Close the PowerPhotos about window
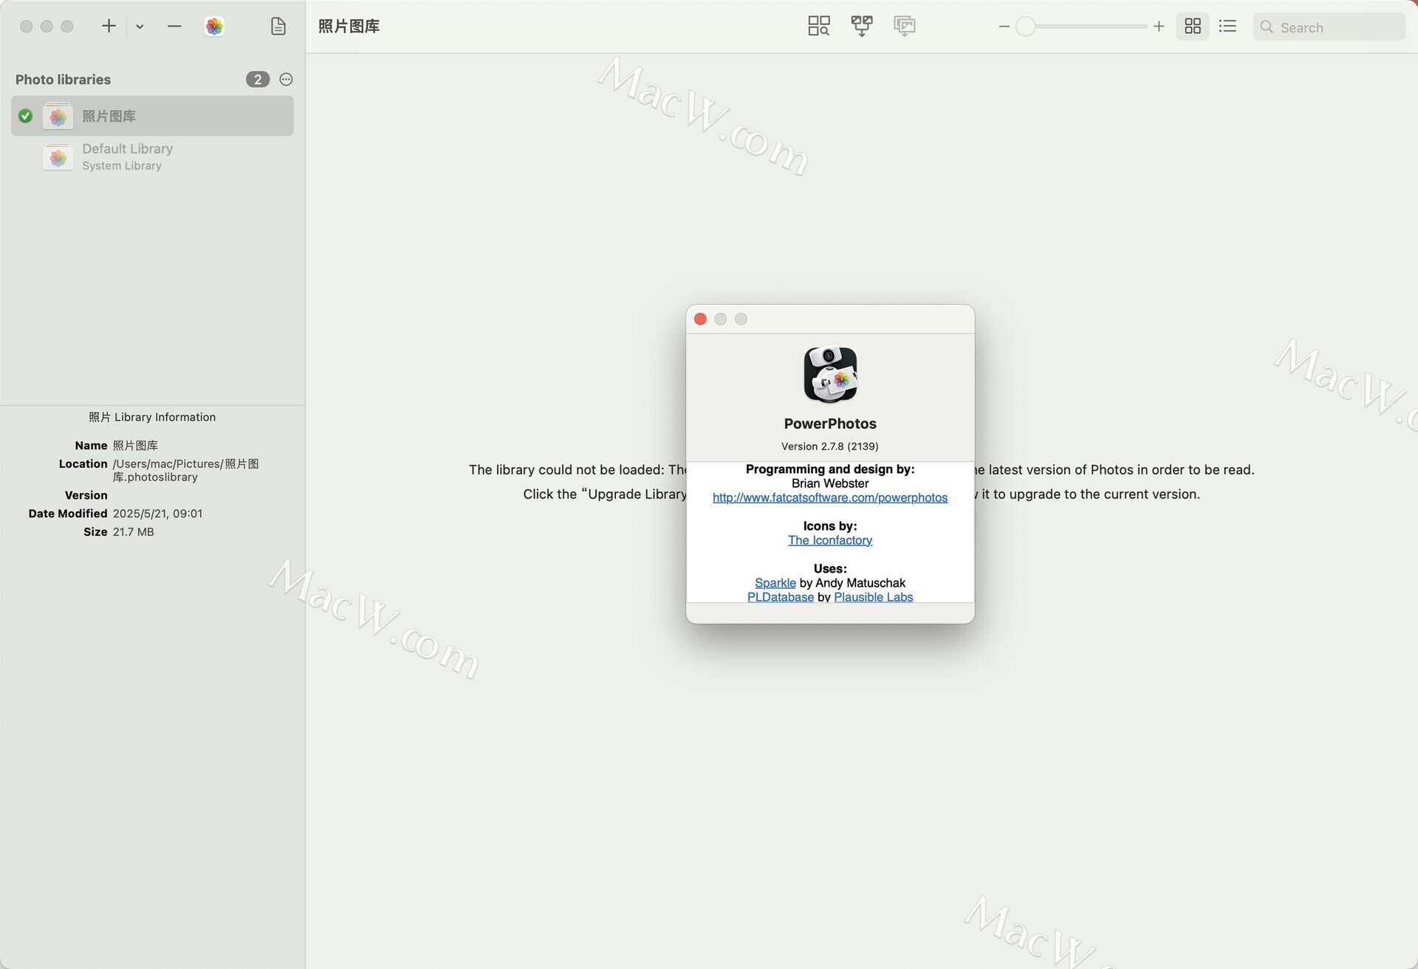Viewport: 1418px width, 969px height. 700,319
